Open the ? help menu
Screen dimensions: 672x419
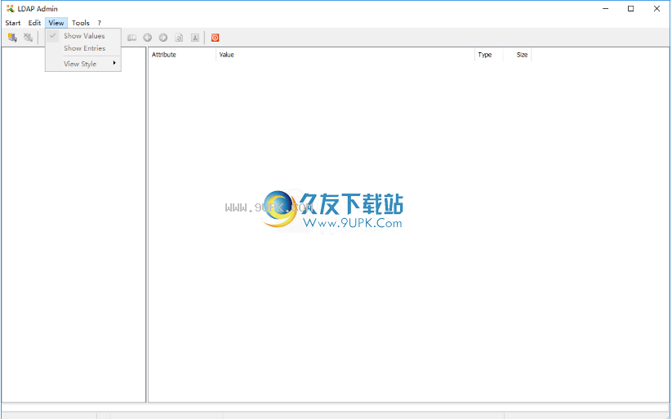tap(99, 23)
